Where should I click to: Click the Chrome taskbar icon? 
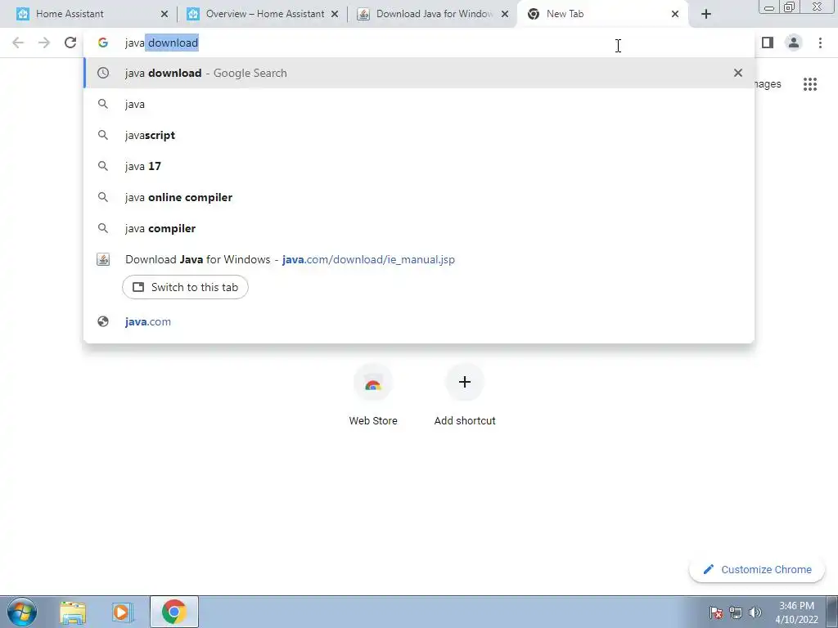173,612
